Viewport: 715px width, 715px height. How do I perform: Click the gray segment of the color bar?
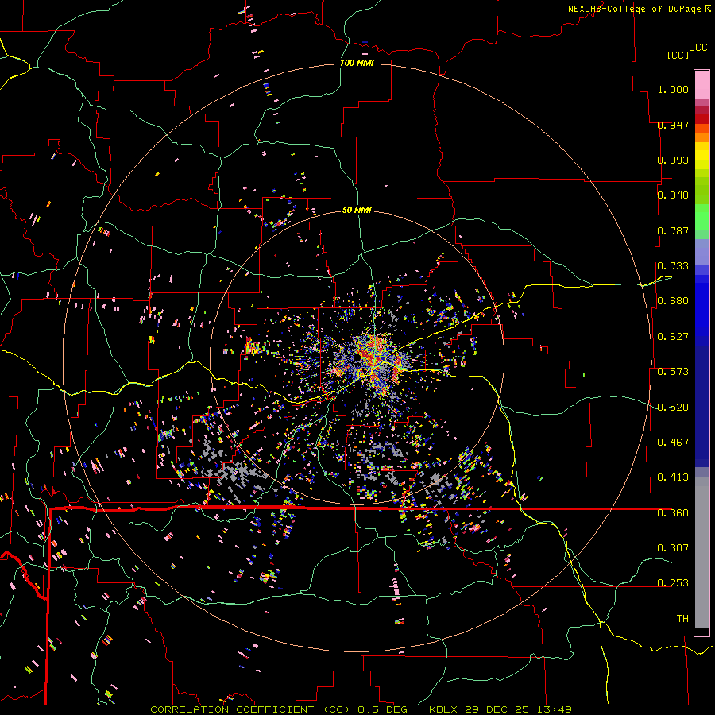[701, 552]
